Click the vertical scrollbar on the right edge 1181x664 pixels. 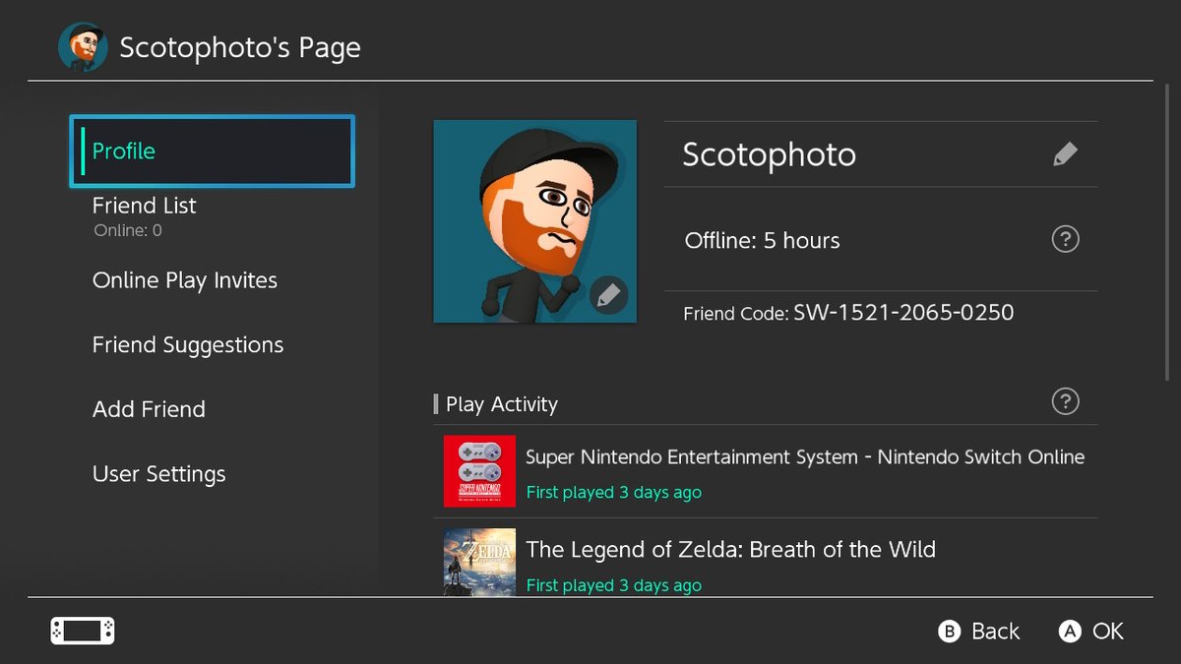(x=1167, y=232)
